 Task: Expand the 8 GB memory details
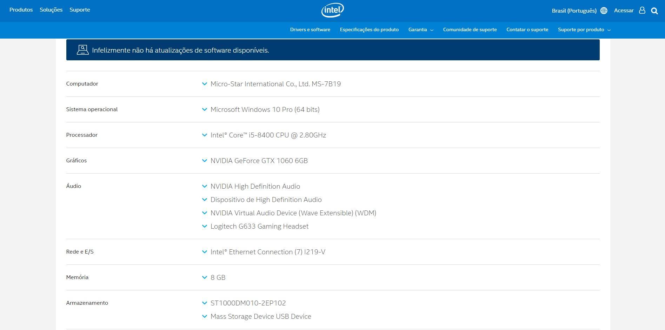point(214,277)
